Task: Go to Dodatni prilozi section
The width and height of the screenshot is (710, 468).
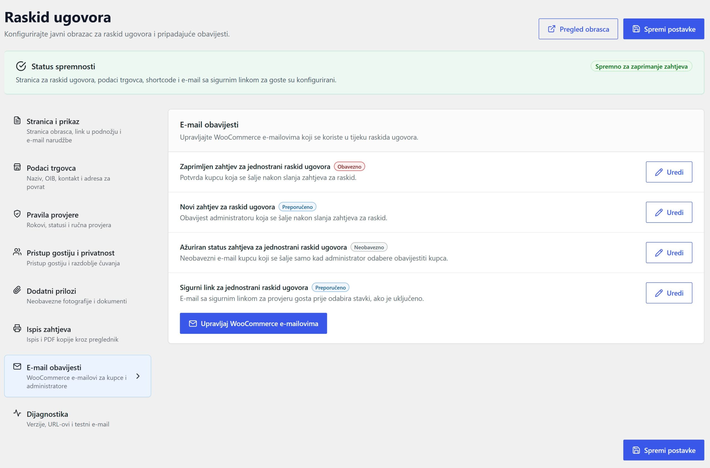Action: click(x=78, y=296)
